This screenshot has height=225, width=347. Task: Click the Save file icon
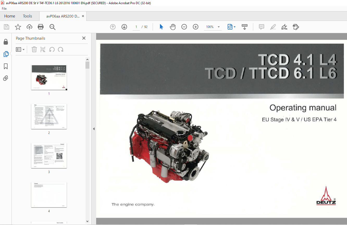click(7, 27)
